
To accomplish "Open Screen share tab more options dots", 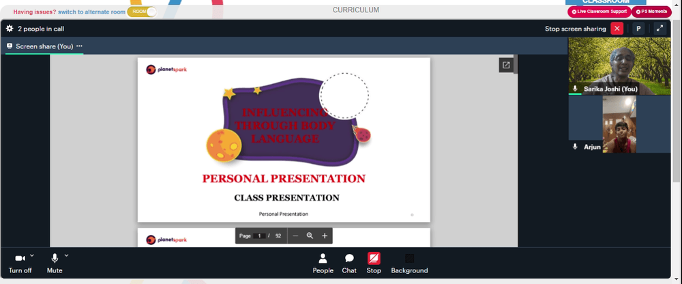I will click(x=79, y=46).
